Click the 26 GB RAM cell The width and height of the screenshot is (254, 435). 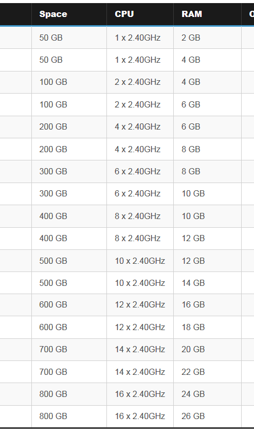[x=207, y=416]
